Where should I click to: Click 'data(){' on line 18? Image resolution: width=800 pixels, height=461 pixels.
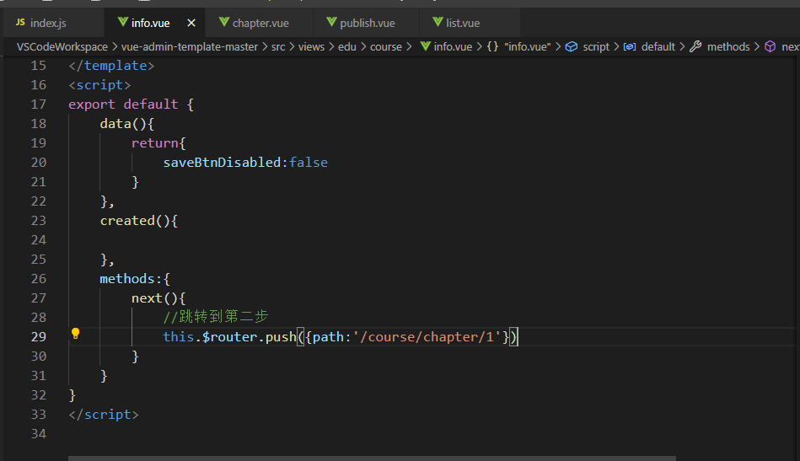click(127, 124)
